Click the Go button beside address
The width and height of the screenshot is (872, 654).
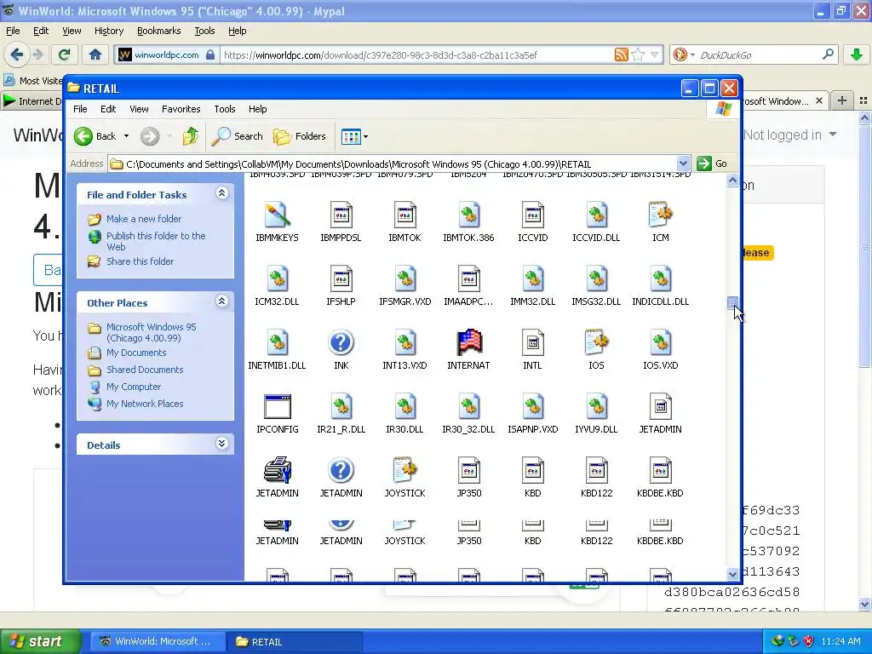coord(713,163)
